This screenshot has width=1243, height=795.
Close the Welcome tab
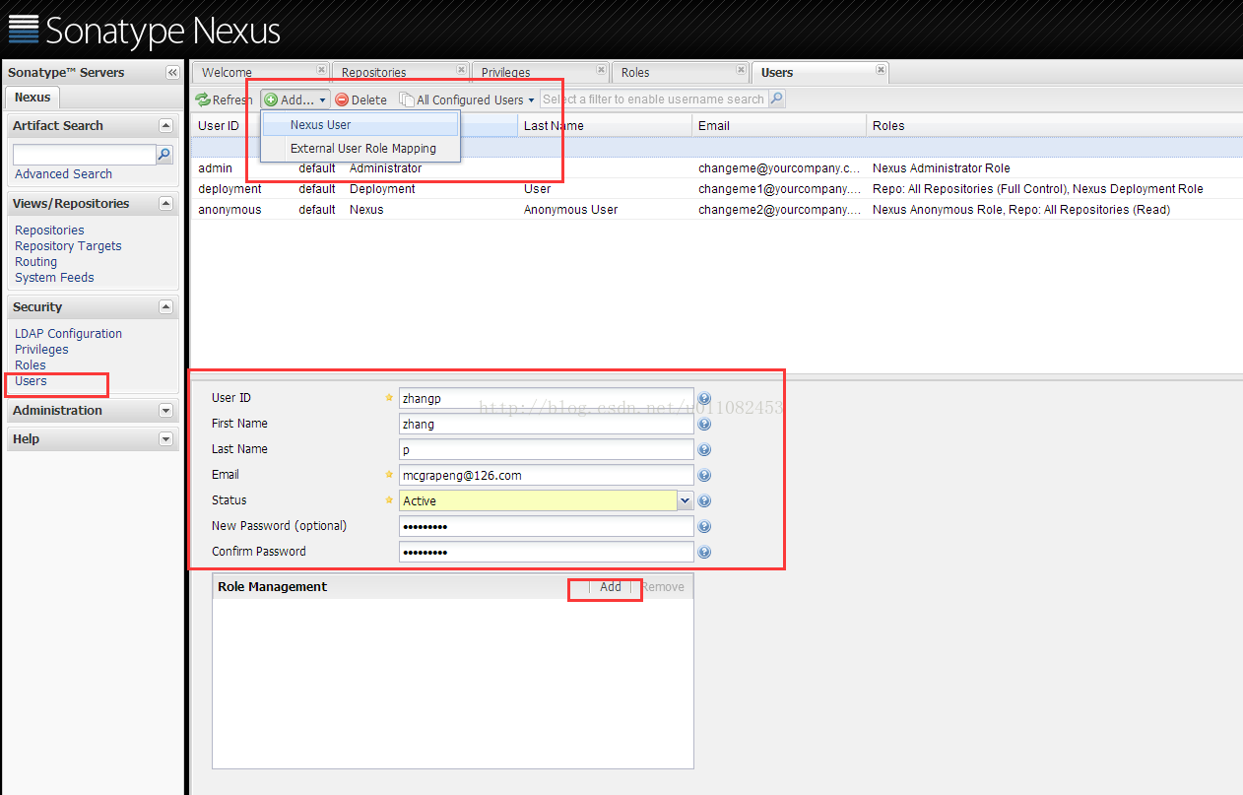[321, 70]
